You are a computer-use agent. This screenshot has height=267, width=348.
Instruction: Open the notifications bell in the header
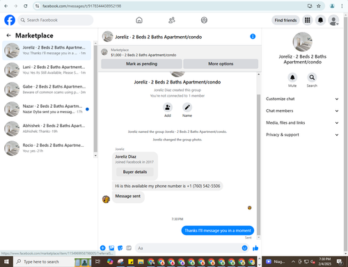[320, 20]
